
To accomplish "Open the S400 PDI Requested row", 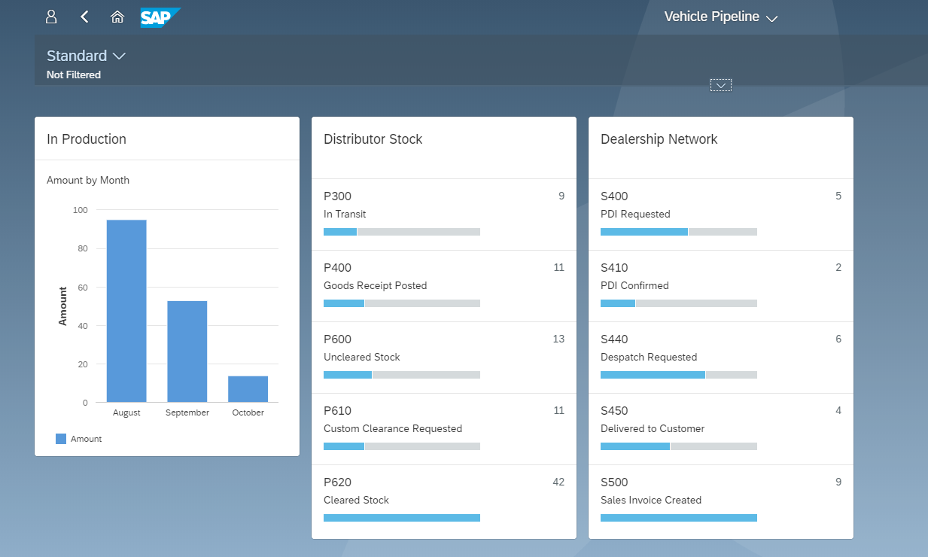I will 721,215.
